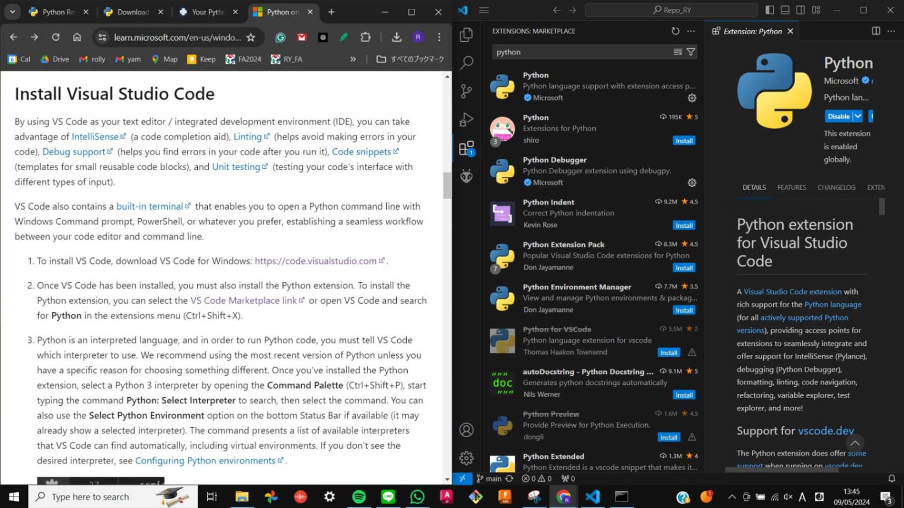
Task: Install the Python Extension Pack
Action: [684, 267]
